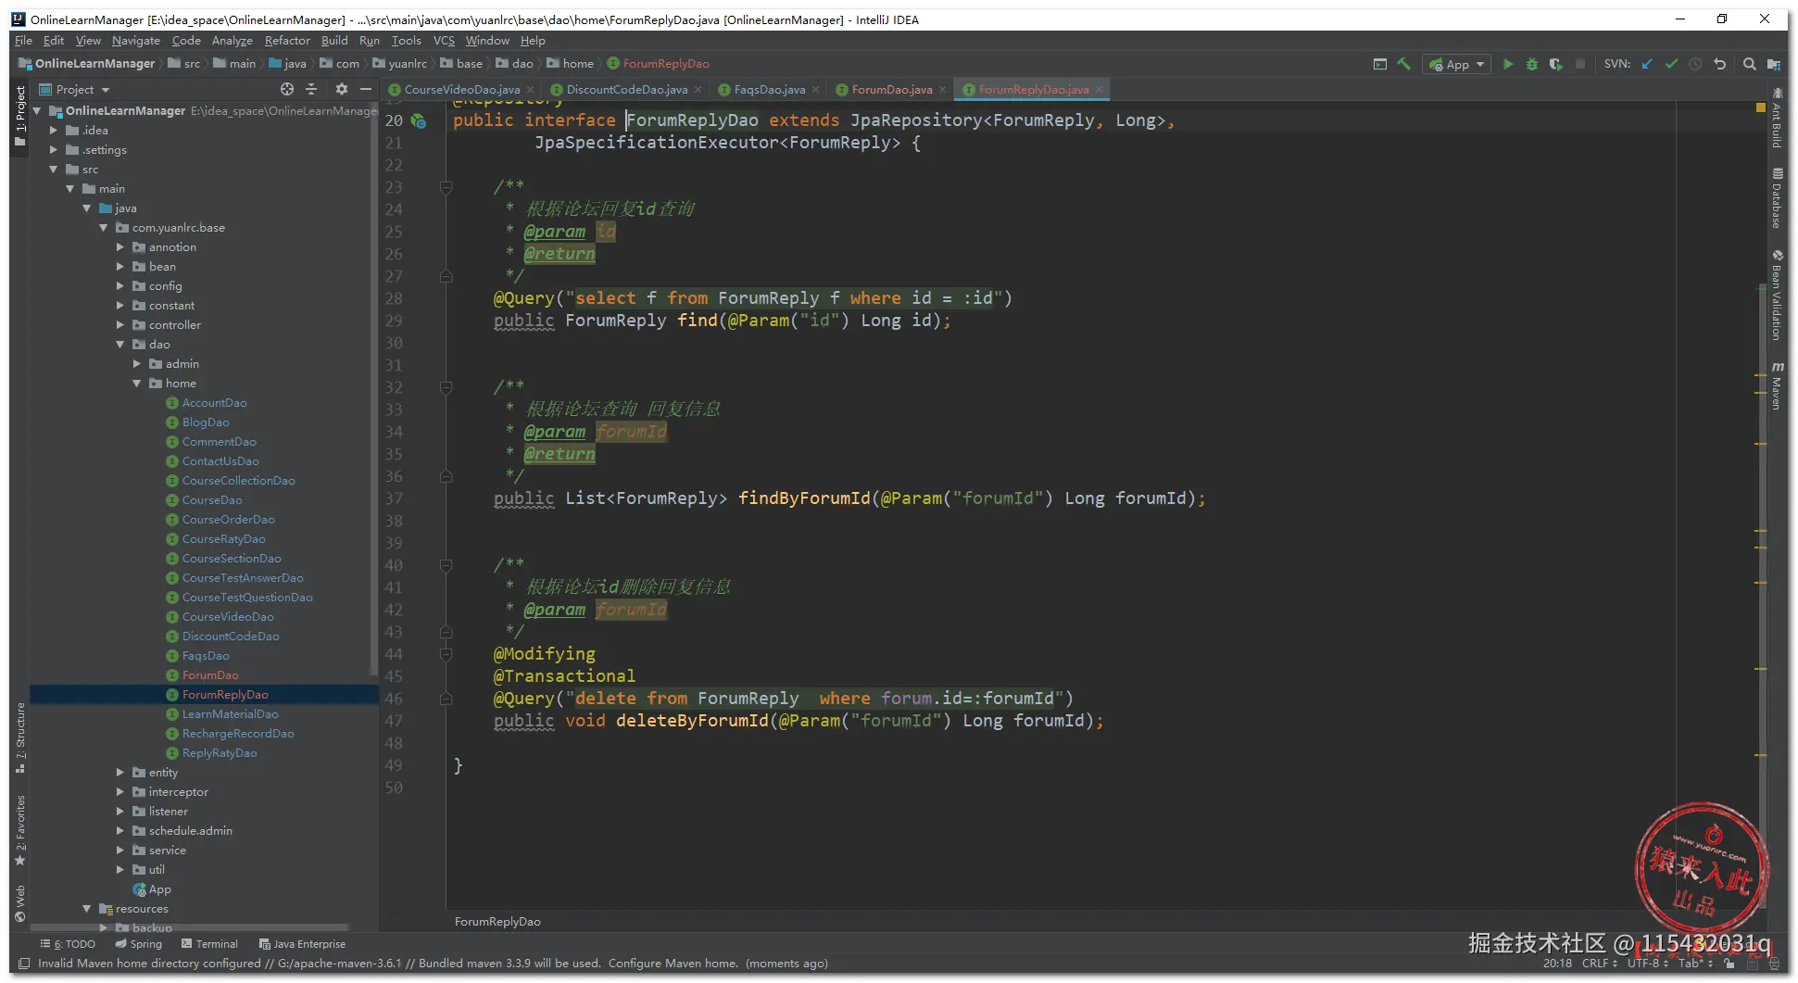Screen dimensions: 1798x983
Task: Collapse the dao folder
Action: (120, 345)
